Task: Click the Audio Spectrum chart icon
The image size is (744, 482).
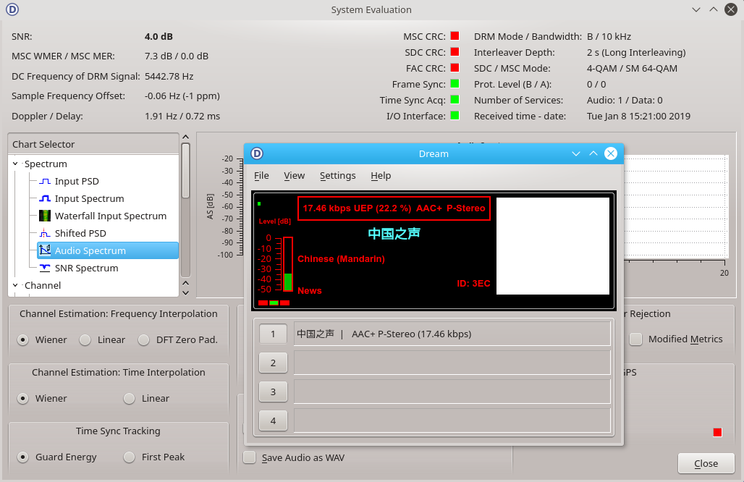Action: (45, 250)
